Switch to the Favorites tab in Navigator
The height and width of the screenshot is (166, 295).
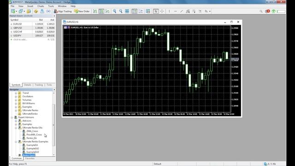click(29, 158)
